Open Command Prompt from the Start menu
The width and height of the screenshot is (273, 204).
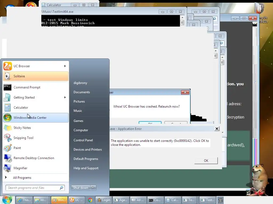click(36, 87)
